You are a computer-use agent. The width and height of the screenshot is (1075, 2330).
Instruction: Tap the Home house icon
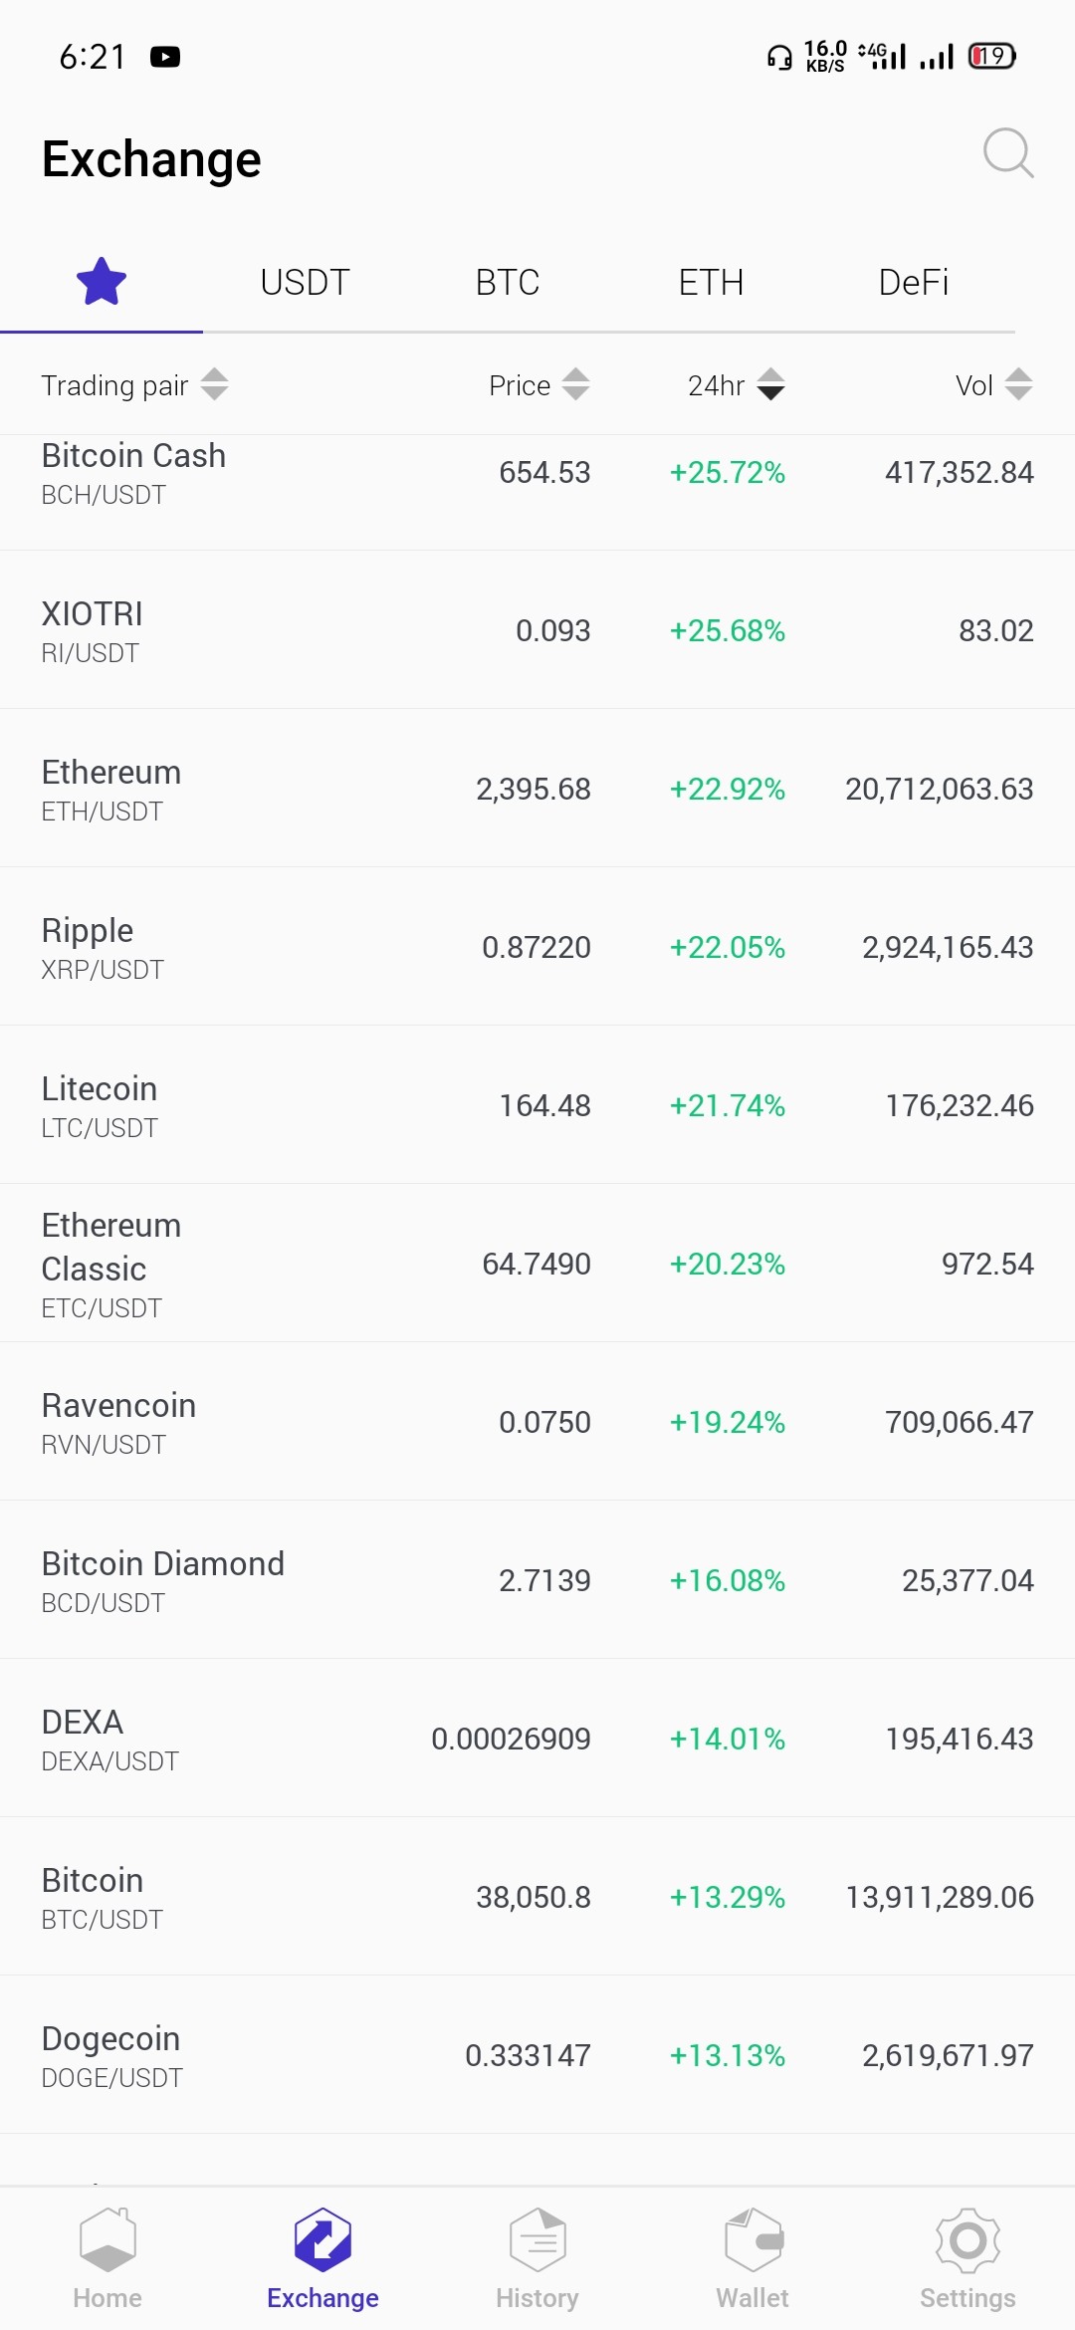pyautogui.click(x=107, y=2240)
